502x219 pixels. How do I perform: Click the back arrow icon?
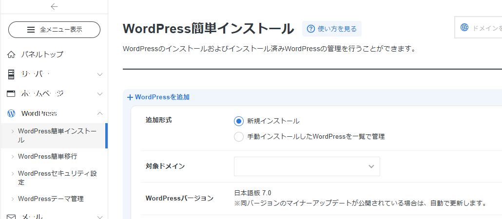coord(54,7)
